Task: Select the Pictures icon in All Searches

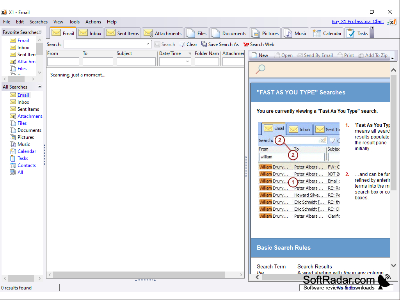Action: click(13, 137)
